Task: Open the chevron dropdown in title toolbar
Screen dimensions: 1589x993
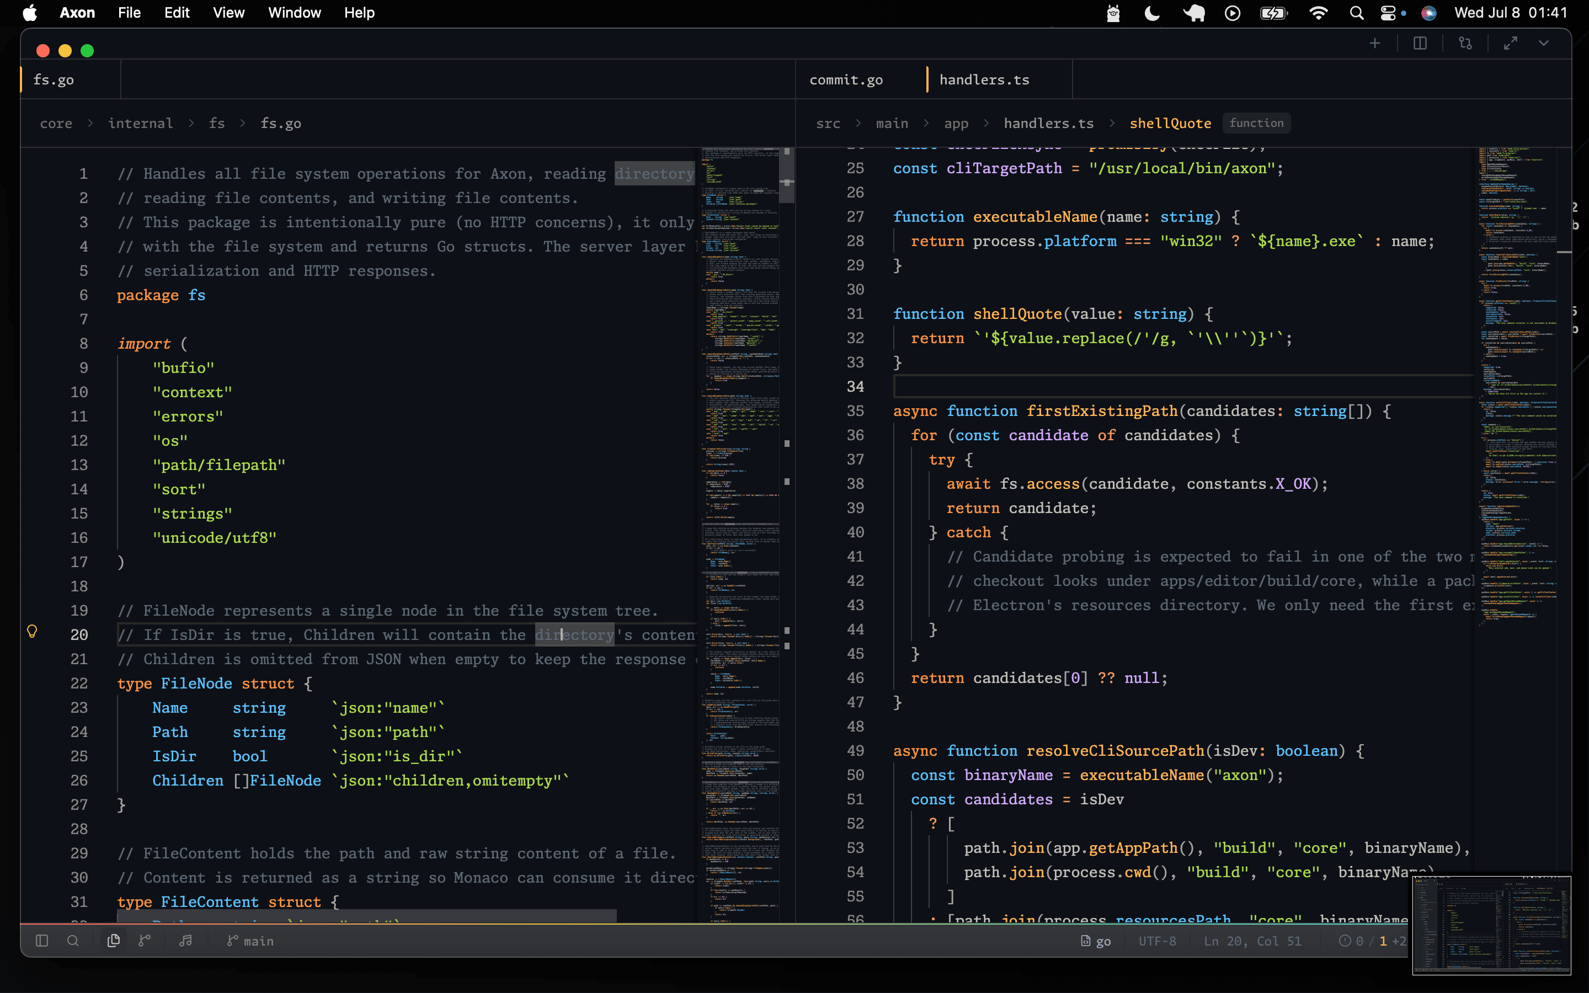Action: click(x=1544, y=44)
